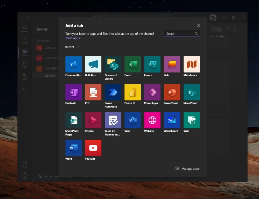Add an Excel tab

(132, 64)
